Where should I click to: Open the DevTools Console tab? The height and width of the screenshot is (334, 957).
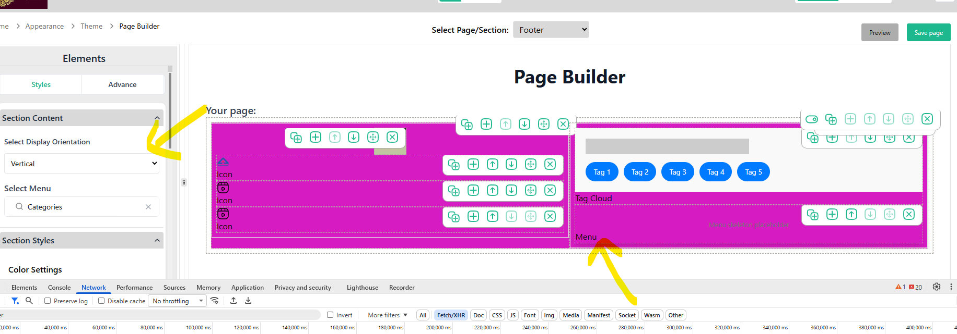tap(59, 287)
